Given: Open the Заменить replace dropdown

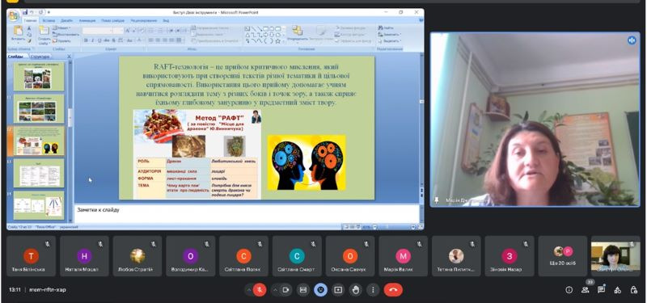Looking at the screenshot, I should [389, 35].
